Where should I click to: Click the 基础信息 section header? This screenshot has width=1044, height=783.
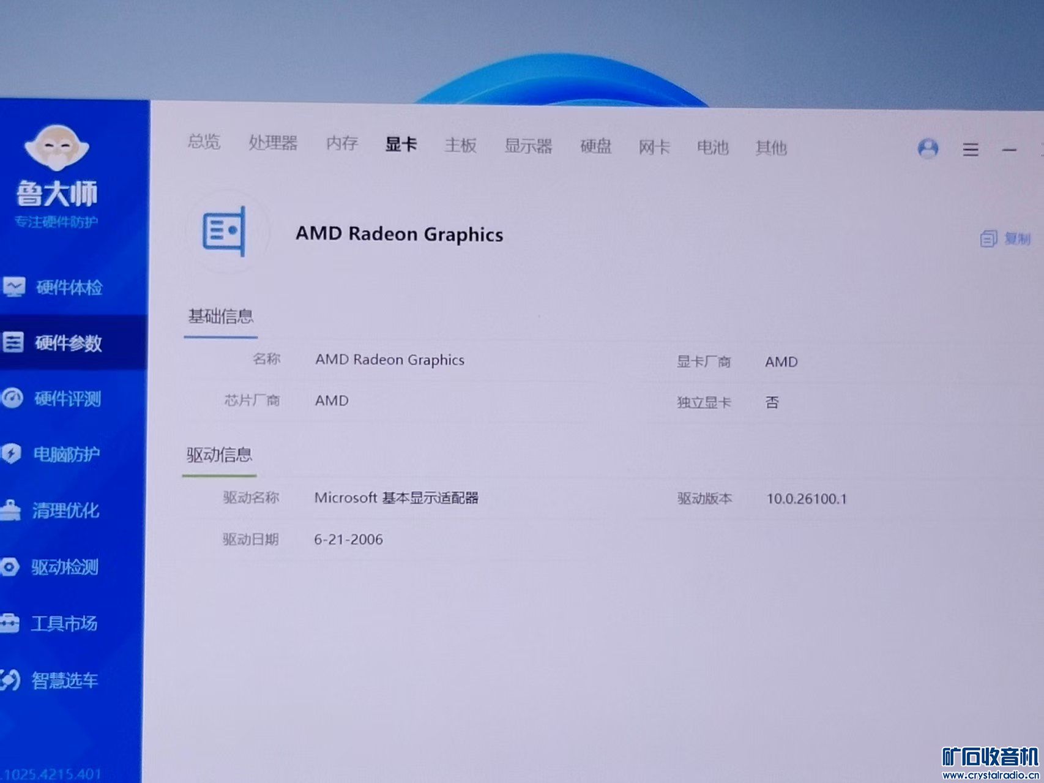coord(220,317)
